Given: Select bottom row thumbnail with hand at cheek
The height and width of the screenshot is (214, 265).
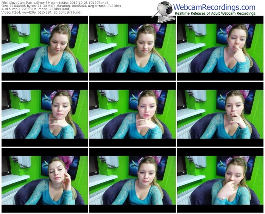Looking at the screenshot, I should [x=45, y=180].
